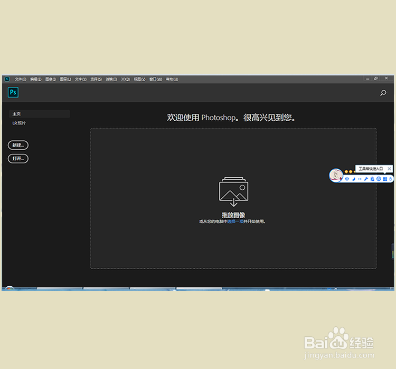Open the smiley emoji icon in IME bar
The image size is (396, 369).
(379, 179)
